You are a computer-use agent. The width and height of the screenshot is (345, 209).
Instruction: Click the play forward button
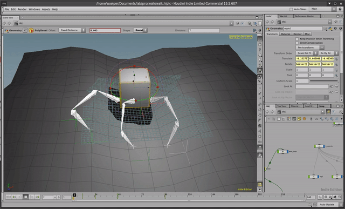[31, 197]
